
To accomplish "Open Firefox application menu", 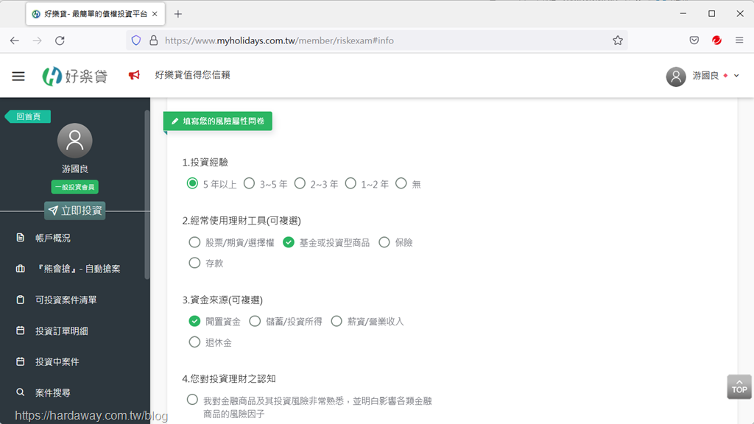I will pyautogui.click(x=739, y=40).
